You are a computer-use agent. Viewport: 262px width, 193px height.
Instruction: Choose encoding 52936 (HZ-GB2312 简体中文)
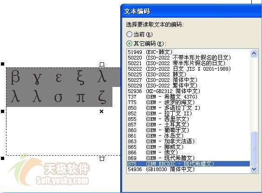click(x=188, y=91)
